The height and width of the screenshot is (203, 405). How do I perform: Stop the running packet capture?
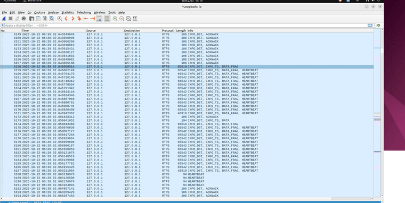pos(11,19)
